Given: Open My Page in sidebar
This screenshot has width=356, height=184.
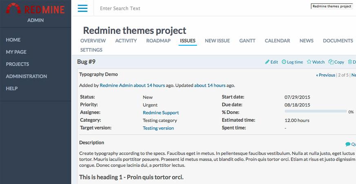Looking at the screenshot, I should pos(16,52).
